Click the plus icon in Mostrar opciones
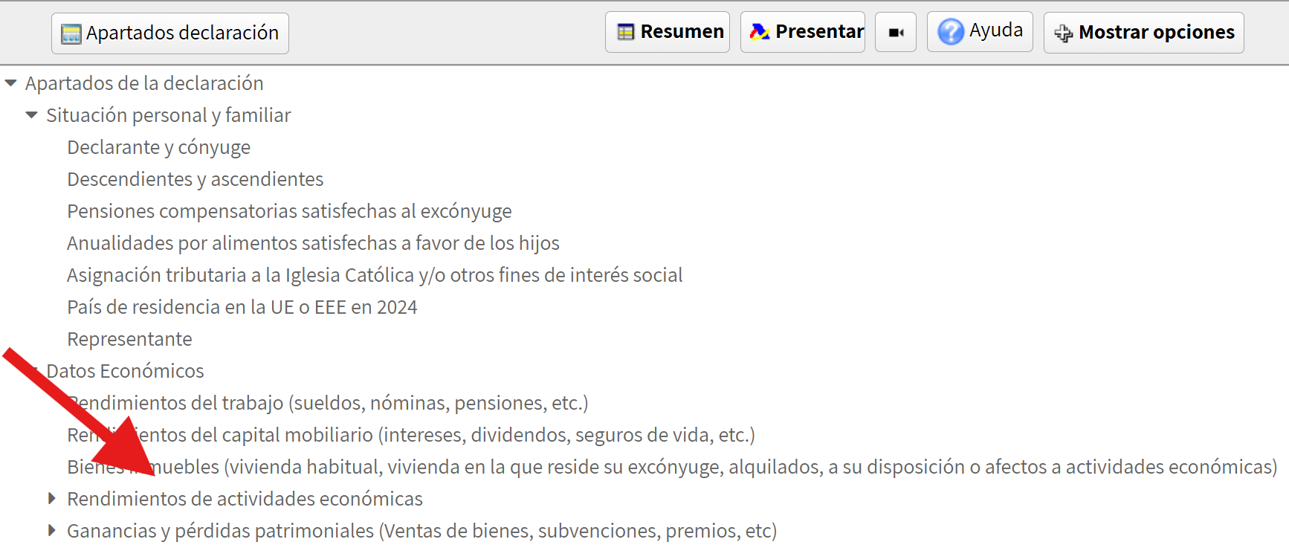 [1064, 33]
